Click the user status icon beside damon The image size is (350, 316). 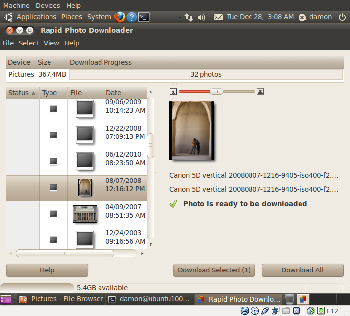click(x=302, y=17)
